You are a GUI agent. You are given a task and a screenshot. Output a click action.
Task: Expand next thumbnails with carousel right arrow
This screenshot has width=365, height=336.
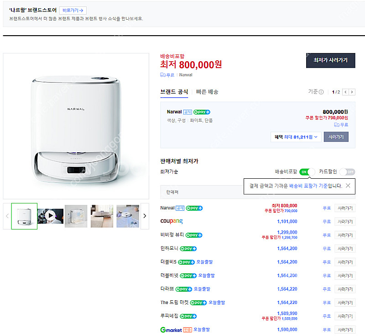(145, 215)
